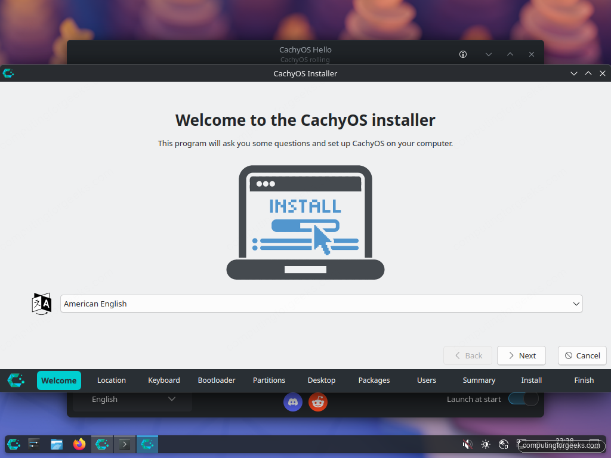Open the network tray icon

point(504,444)
